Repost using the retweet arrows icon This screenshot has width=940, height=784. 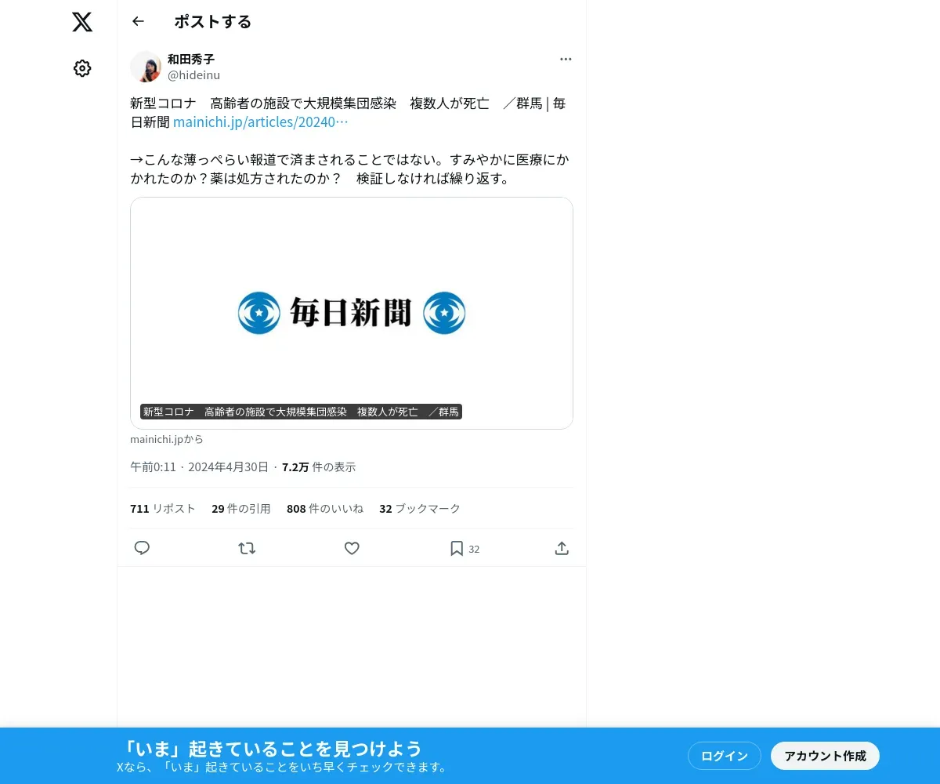[x=247, y=548]
